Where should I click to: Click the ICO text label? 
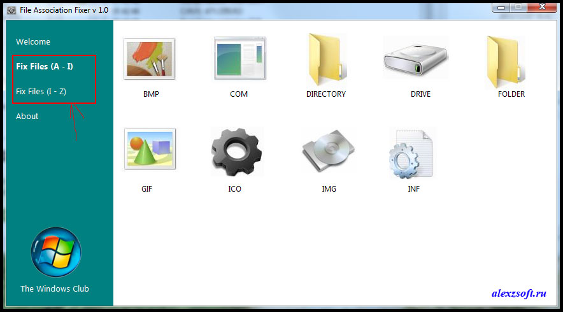click(x=234, y=189)
